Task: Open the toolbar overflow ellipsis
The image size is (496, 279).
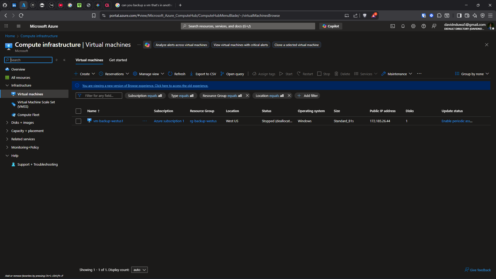Action: [419, 74]
